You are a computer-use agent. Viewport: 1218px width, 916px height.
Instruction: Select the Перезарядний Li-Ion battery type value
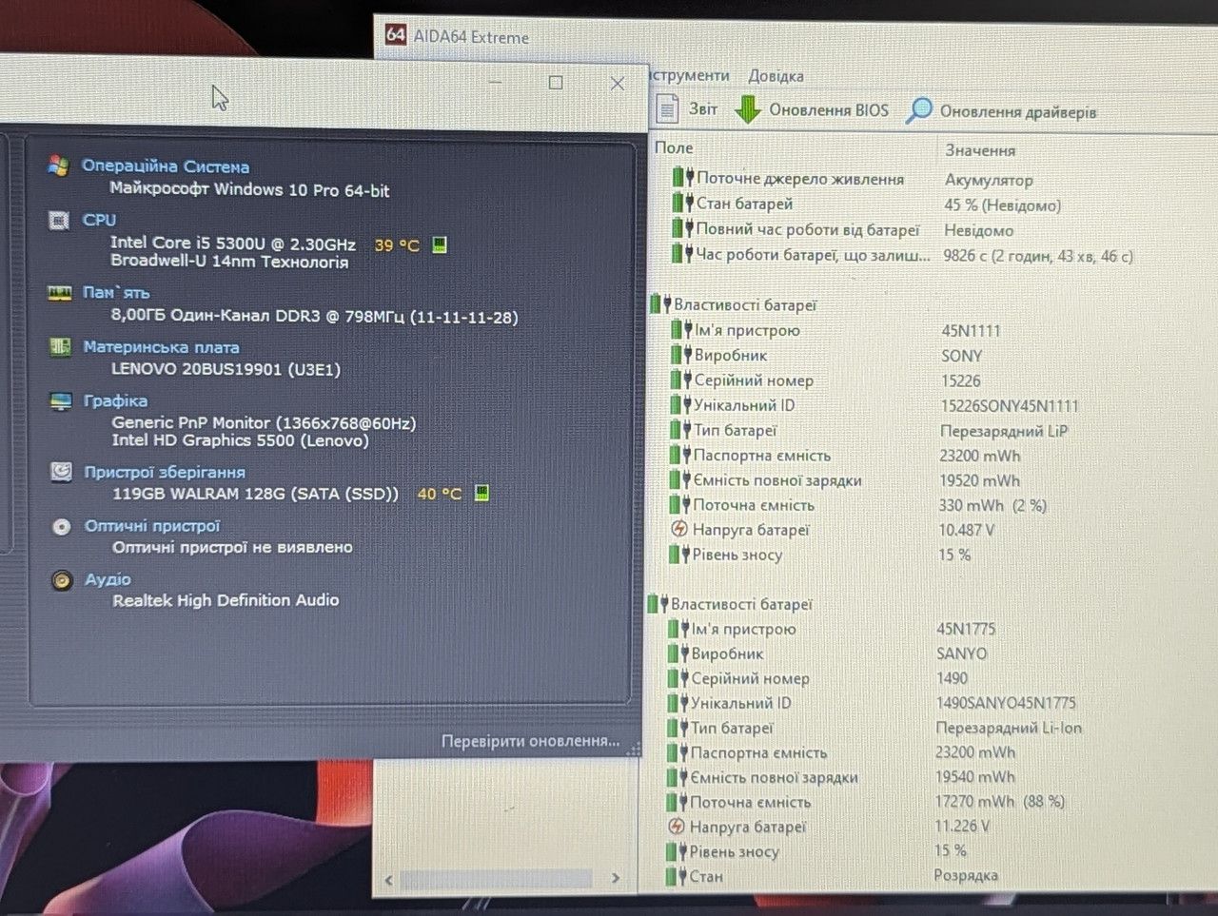coord(1009,728)
